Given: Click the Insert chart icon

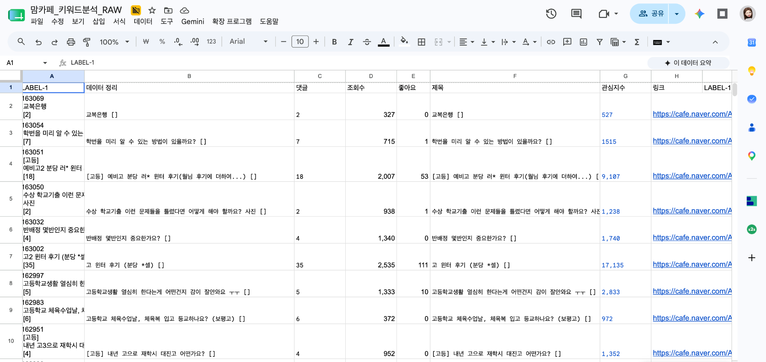Looking at the screenshot, I should [583, 42].
